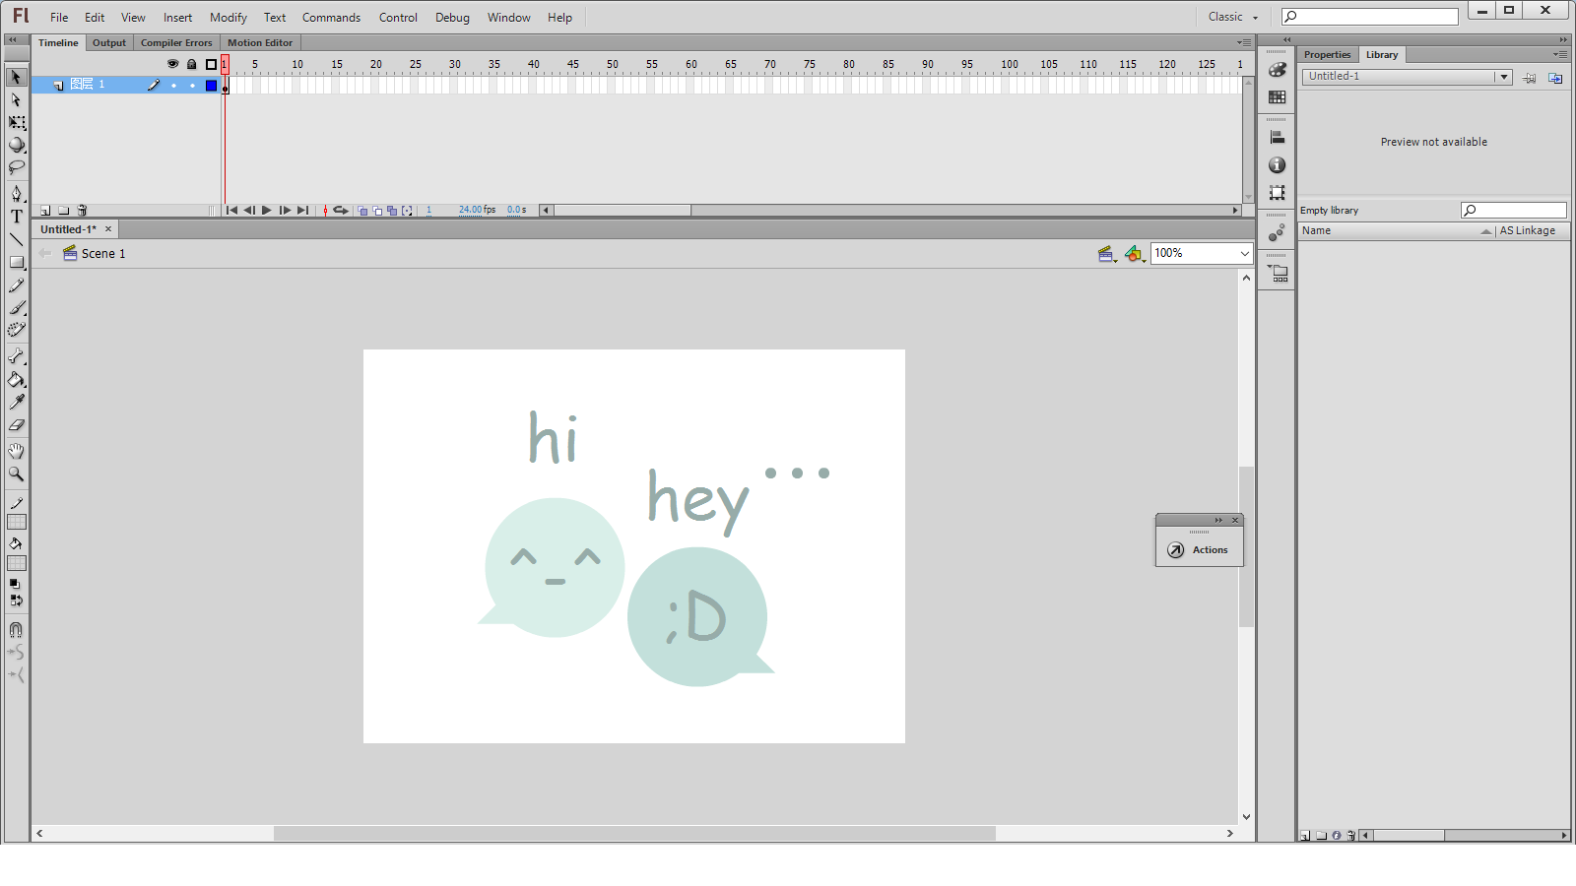Open the Swatches panel grid icon

pyautogui.click(x=1277, y=96)
